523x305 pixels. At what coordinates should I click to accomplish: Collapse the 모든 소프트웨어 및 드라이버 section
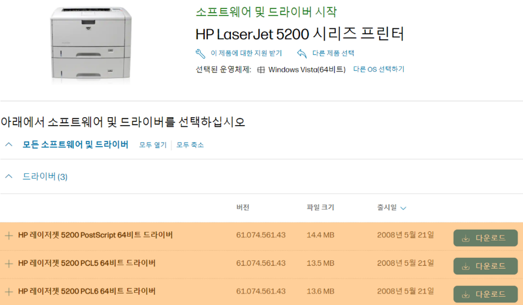pos(8,144)
